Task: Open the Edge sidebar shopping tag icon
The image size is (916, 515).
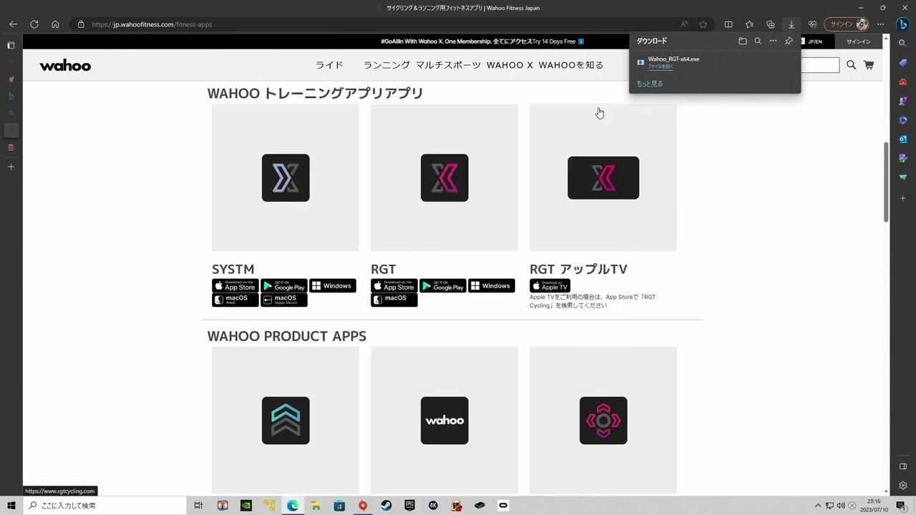Action: point(903,63)
